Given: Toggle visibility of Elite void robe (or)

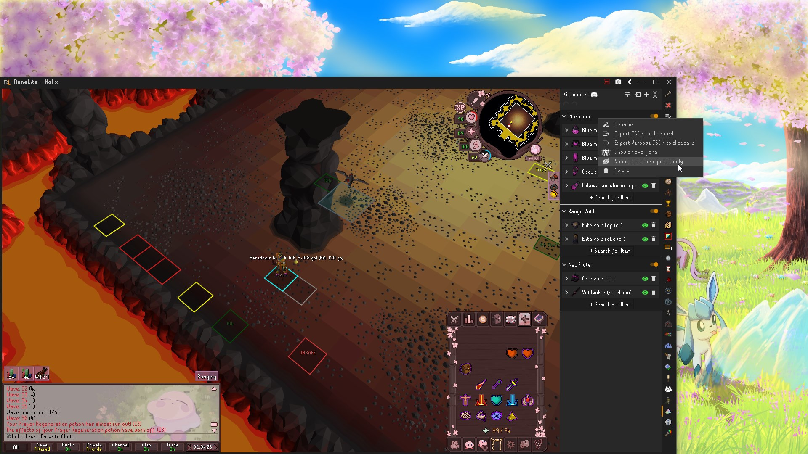Looking at the screenshot, I should pyautogui.click(x=645, y=239).
